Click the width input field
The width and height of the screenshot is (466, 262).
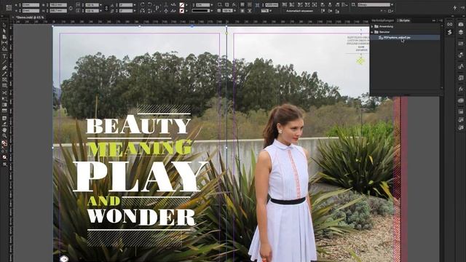pyautogui.click(x=58, y=5)
